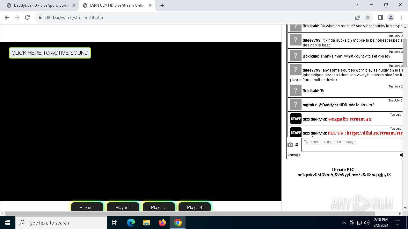The height and width of the screenshot is (229, 408).
Task: Select the ESPN USA HD Live Stream tab
Action: [117, 5]
